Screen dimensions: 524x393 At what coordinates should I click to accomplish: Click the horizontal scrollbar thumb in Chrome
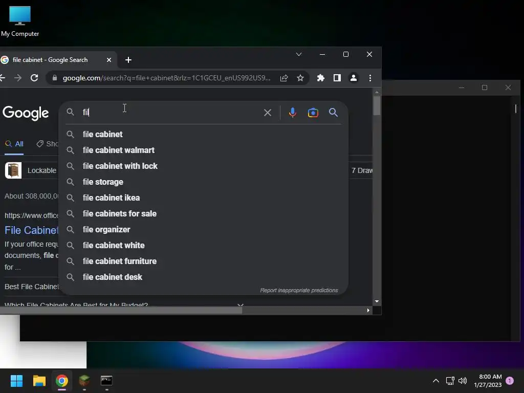click(121, 311)
